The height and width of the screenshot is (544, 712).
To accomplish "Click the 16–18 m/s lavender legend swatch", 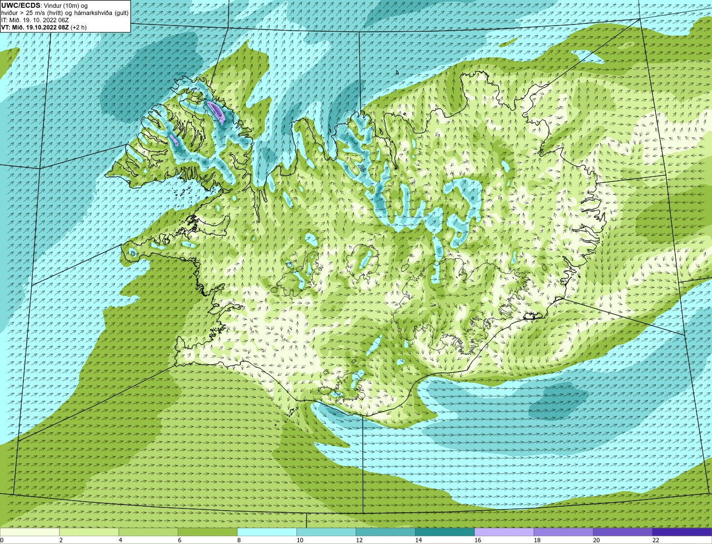I will tap(504, 532).
